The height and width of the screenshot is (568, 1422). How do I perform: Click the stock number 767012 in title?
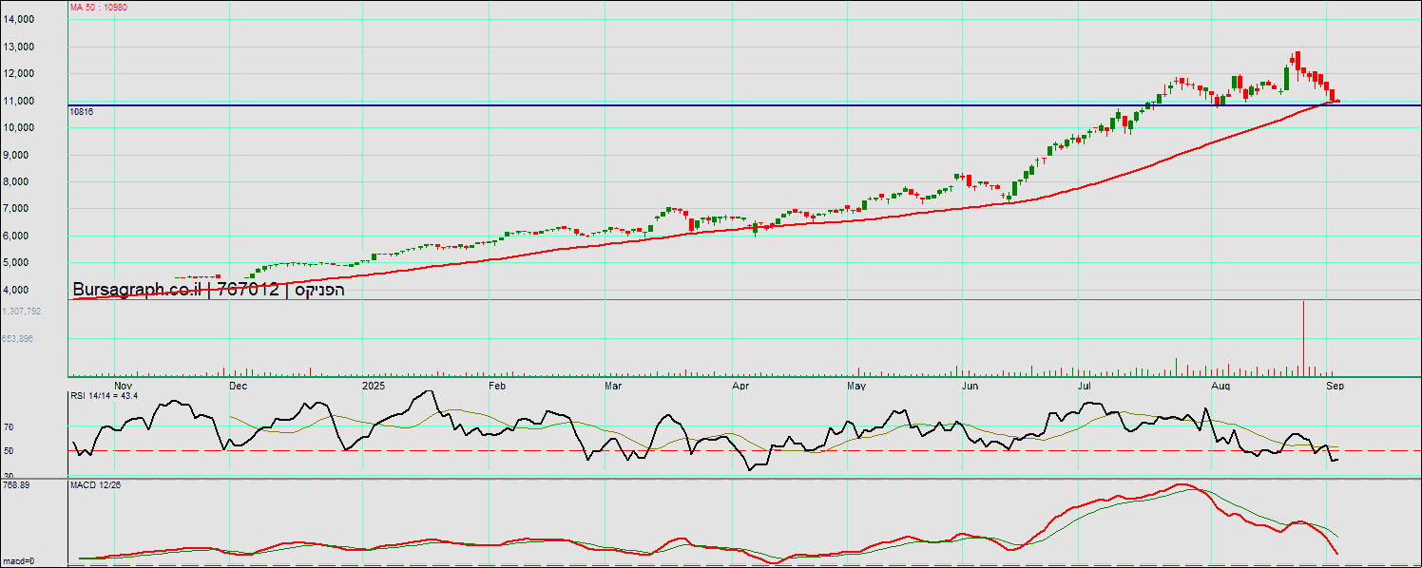248,290
